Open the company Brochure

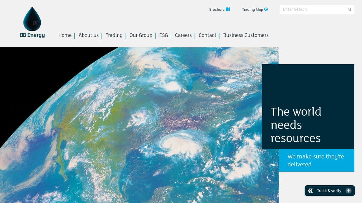217,9
